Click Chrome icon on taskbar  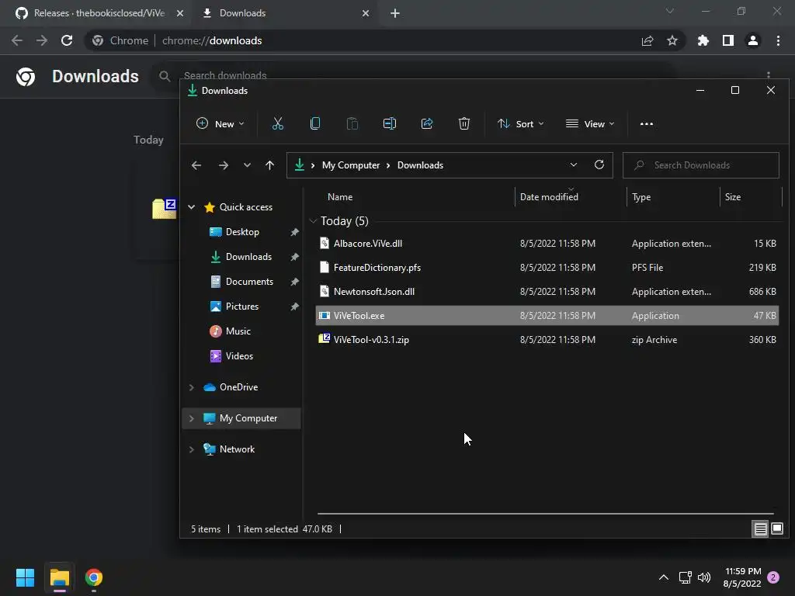tap(94, 577)
